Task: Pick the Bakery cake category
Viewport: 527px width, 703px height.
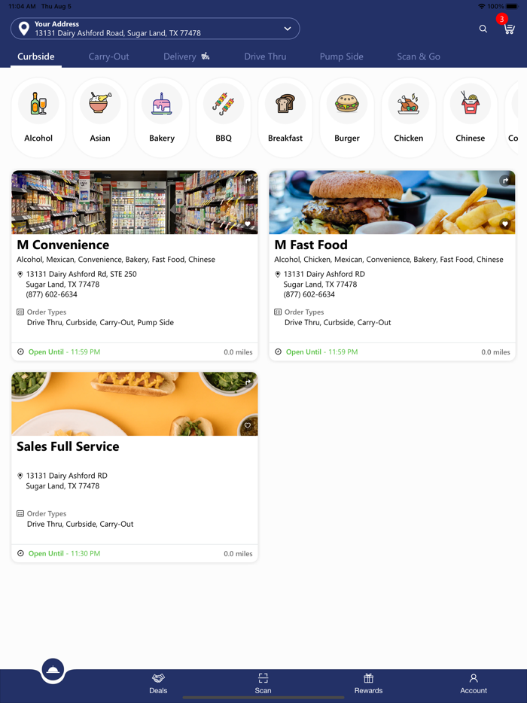Action: [x=162, y=103]
